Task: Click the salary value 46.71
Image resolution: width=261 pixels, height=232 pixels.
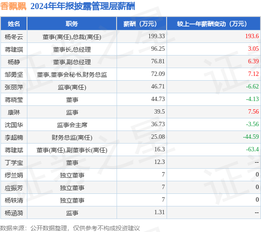Action: 158,87
